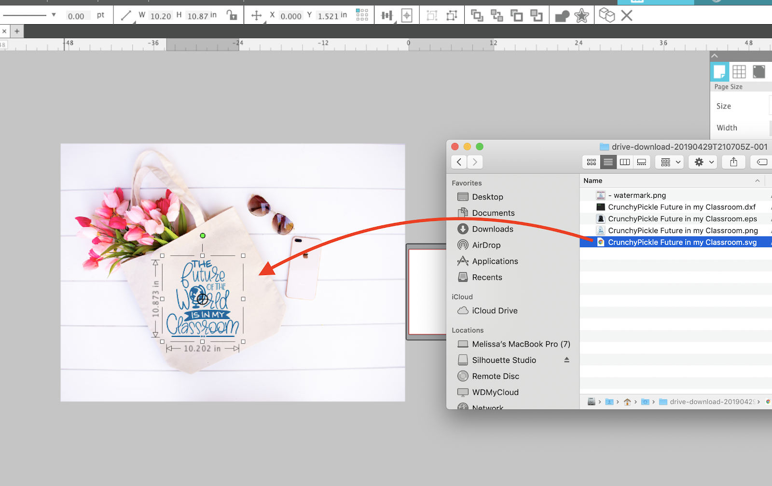Click Bring Forward icon
This screenshot has width=772, height=486.
click(496, 15)
